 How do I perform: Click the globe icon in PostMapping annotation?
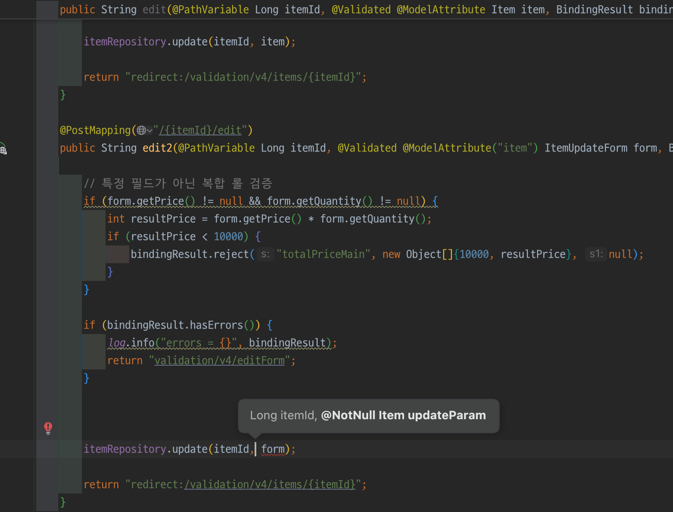[141, 130]
